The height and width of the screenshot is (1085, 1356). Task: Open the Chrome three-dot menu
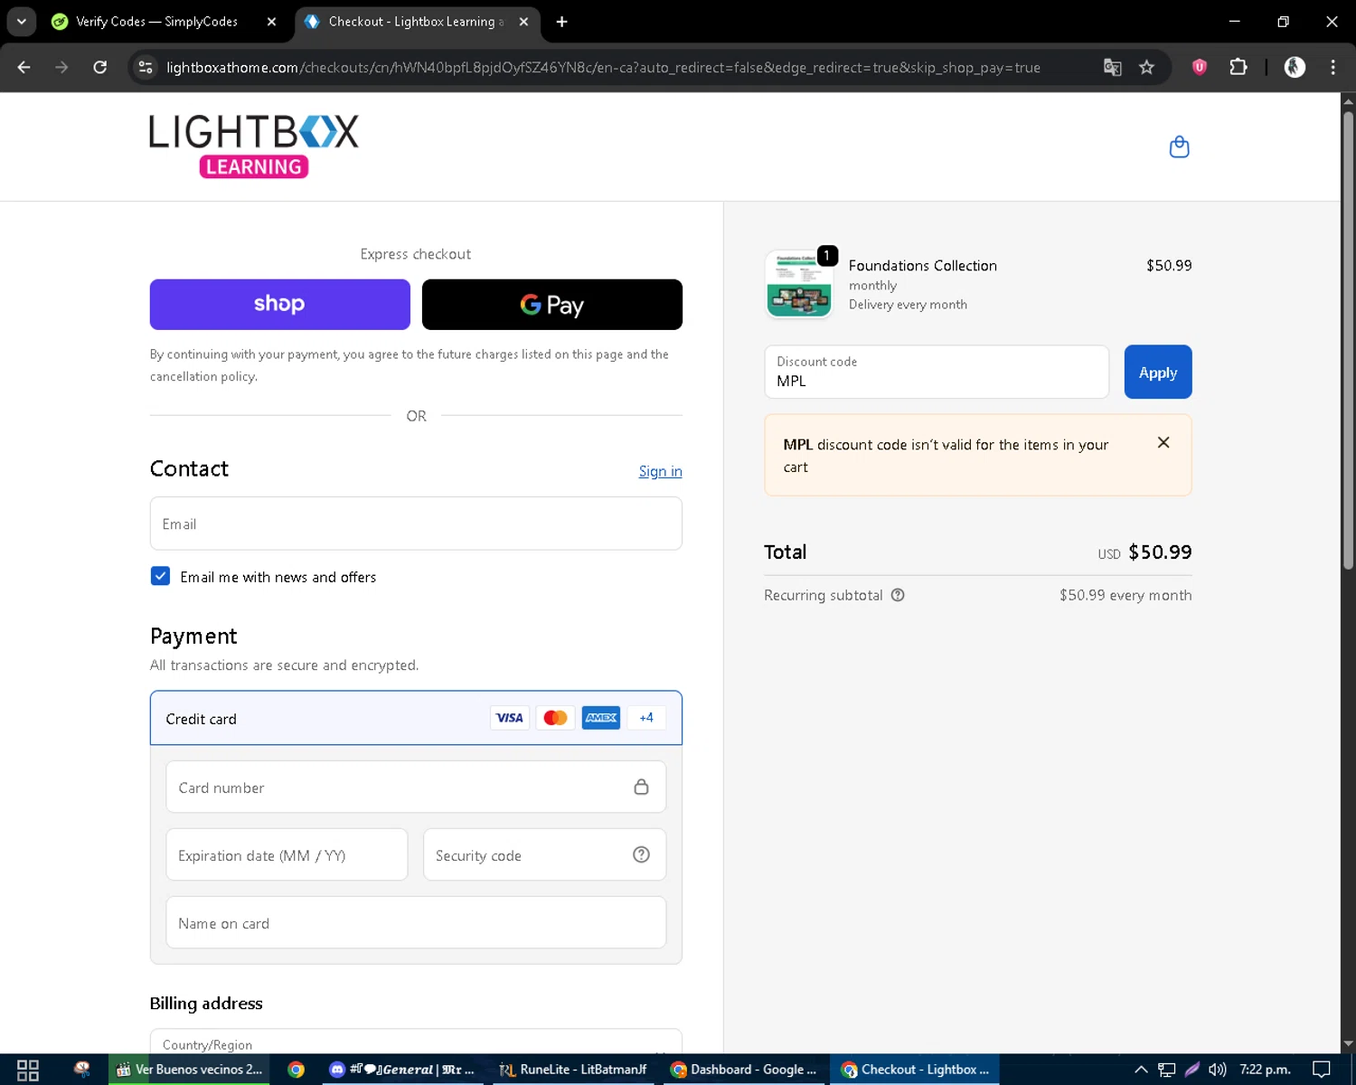[1332, 67]
